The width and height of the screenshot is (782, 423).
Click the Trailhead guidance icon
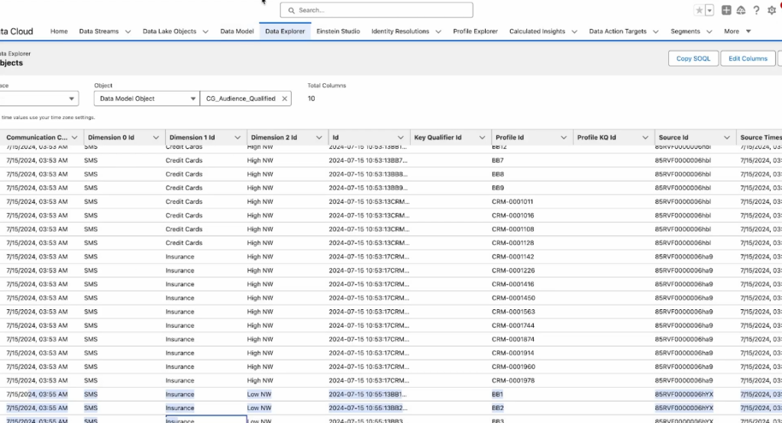(x=741, y=11)
